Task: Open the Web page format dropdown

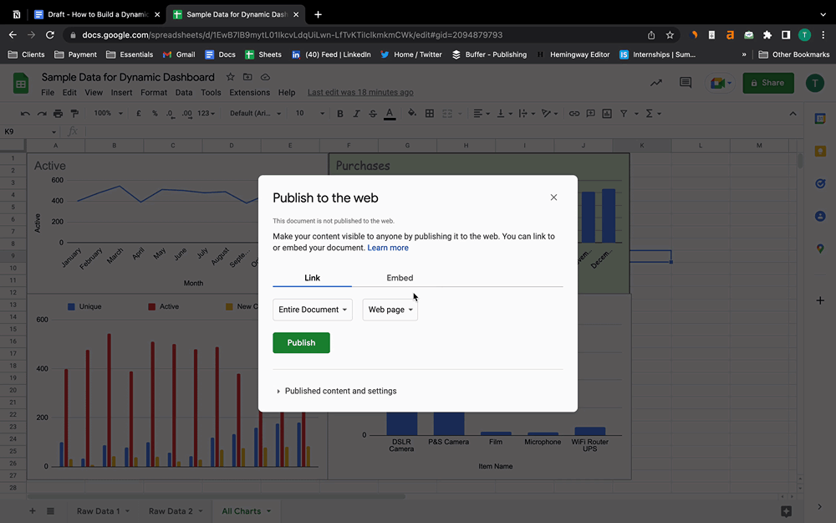Action: (390, 310)
